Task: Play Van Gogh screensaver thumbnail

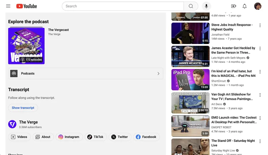Action: click(190, 103)
